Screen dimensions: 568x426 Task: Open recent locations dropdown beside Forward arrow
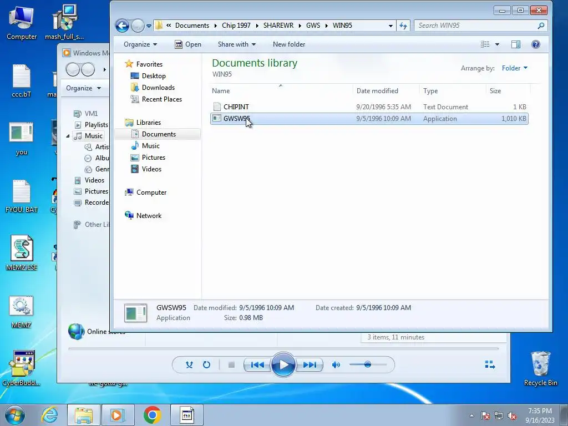click(x=149, y=26)
